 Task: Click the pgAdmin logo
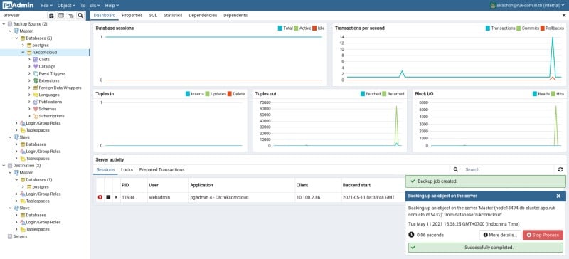(x=18, y=5)
